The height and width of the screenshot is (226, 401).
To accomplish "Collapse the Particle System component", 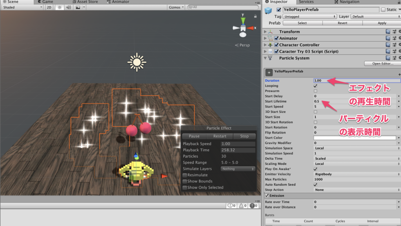I will coord(265,58).
